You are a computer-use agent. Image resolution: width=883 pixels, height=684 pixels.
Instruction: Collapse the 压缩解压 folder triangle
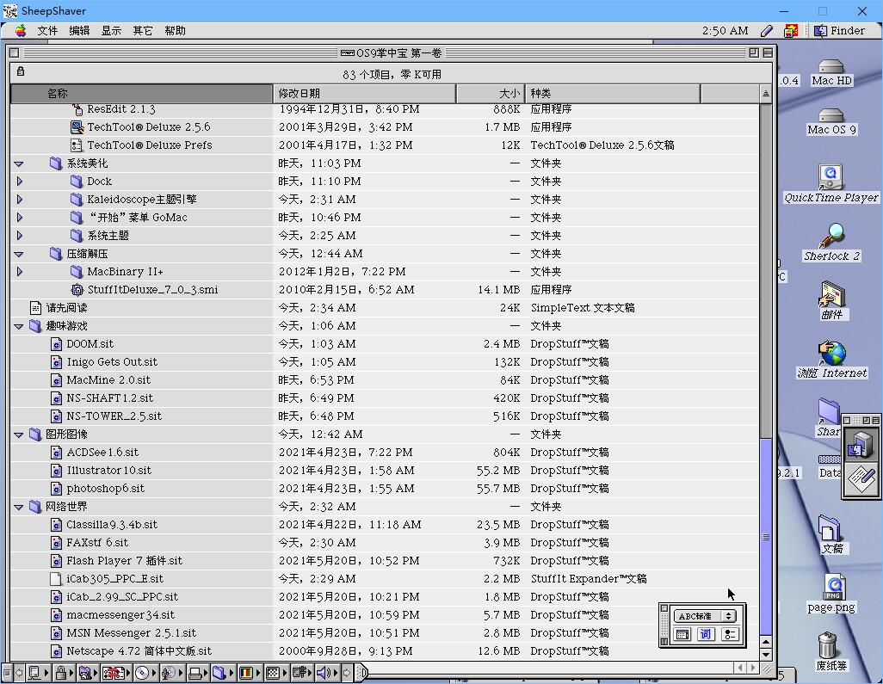[19, 254]
